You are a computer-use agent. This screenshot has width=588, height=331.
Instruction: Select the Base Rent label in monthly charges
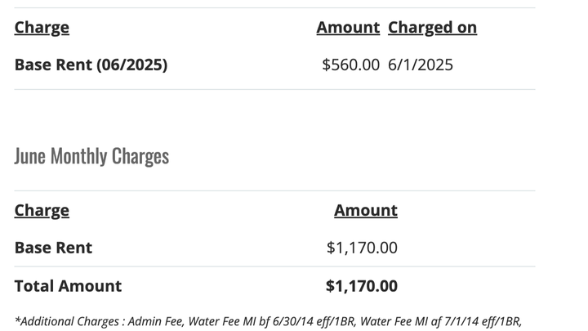tap(53, 248)
